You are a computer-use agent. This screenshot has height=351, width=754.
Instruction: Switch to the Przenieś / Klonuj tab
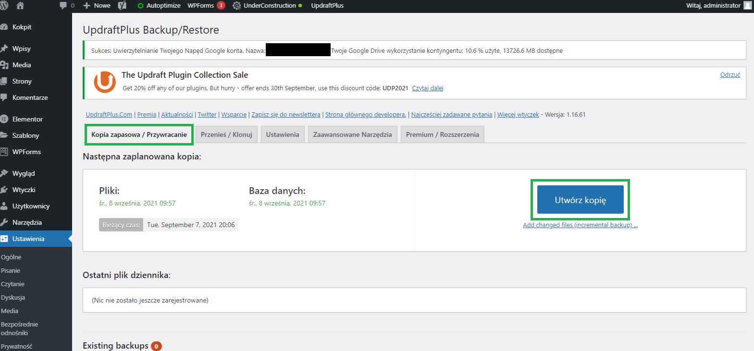coord(226,134)
